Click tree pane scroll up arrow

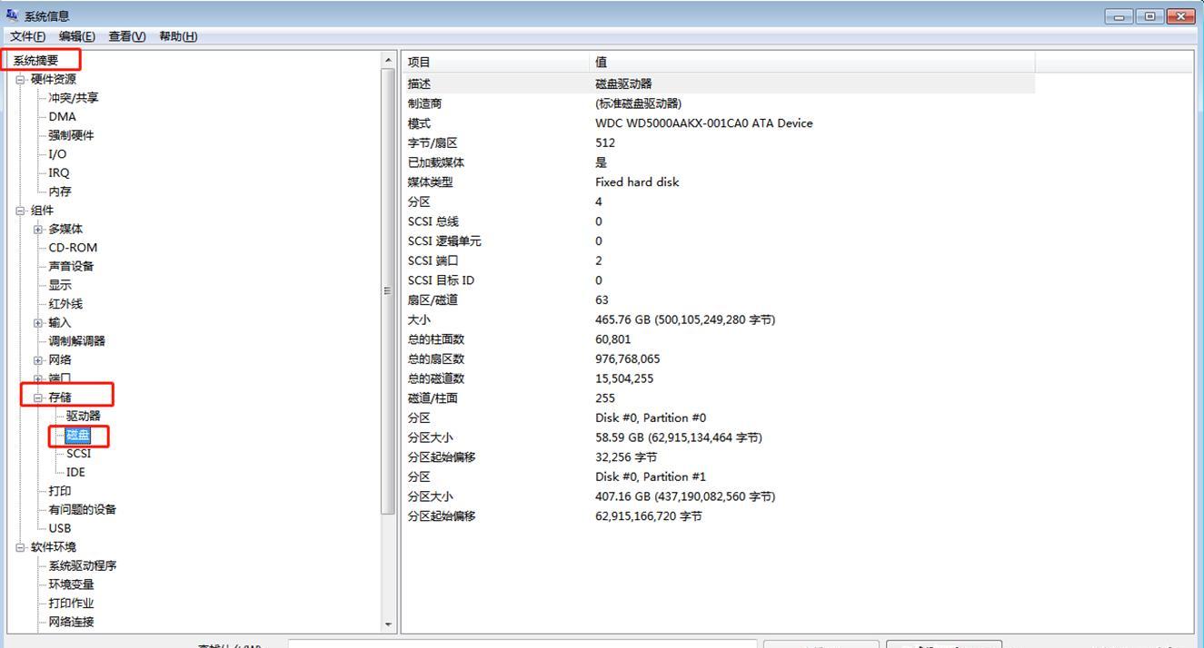pyautogui.click(x=389, y=61)
